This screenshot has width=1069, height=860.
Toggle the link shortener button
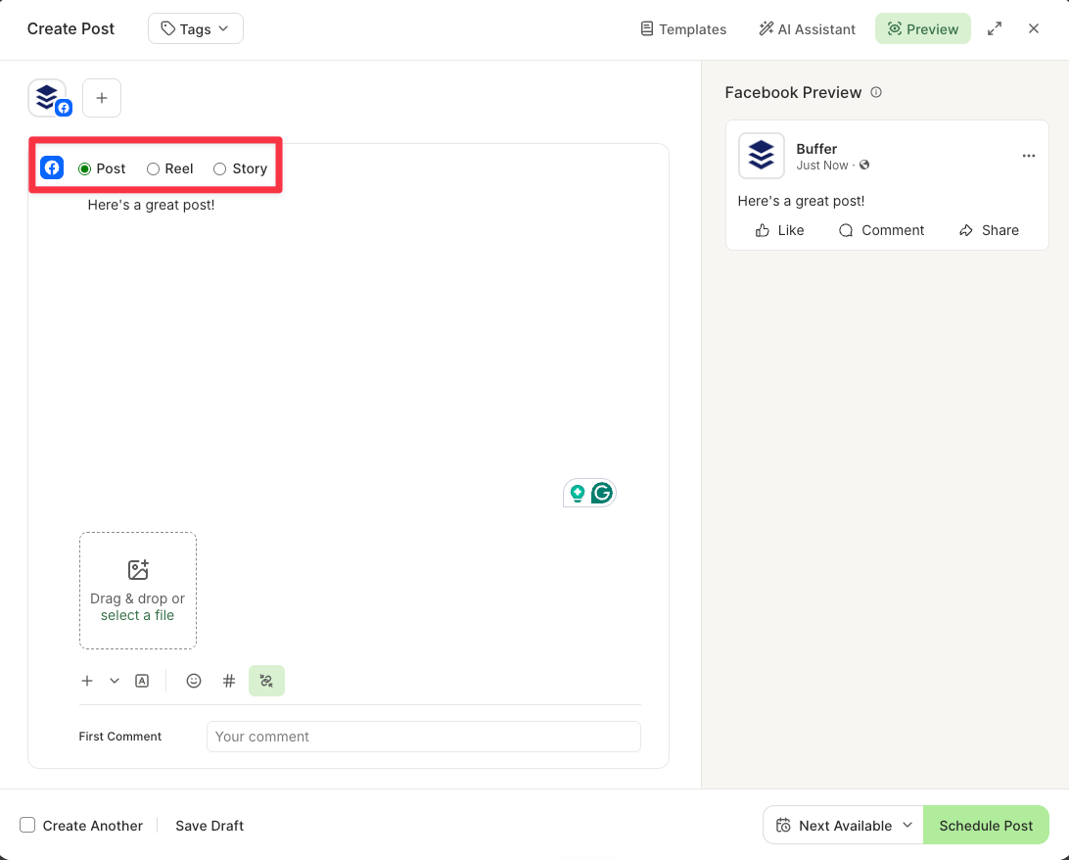pyautogui.click(x=266, y=681)
